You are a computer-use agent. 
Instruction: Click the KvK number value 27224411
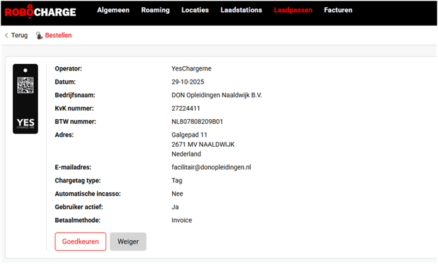coord(186,109)
